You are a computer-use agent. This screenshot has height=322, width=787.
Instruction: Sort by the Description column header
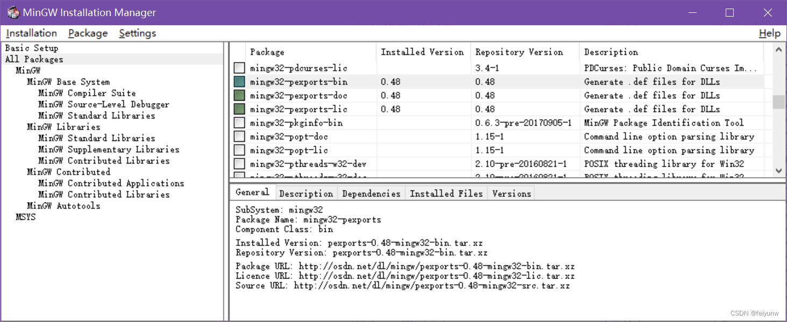[x=671, y=52]
